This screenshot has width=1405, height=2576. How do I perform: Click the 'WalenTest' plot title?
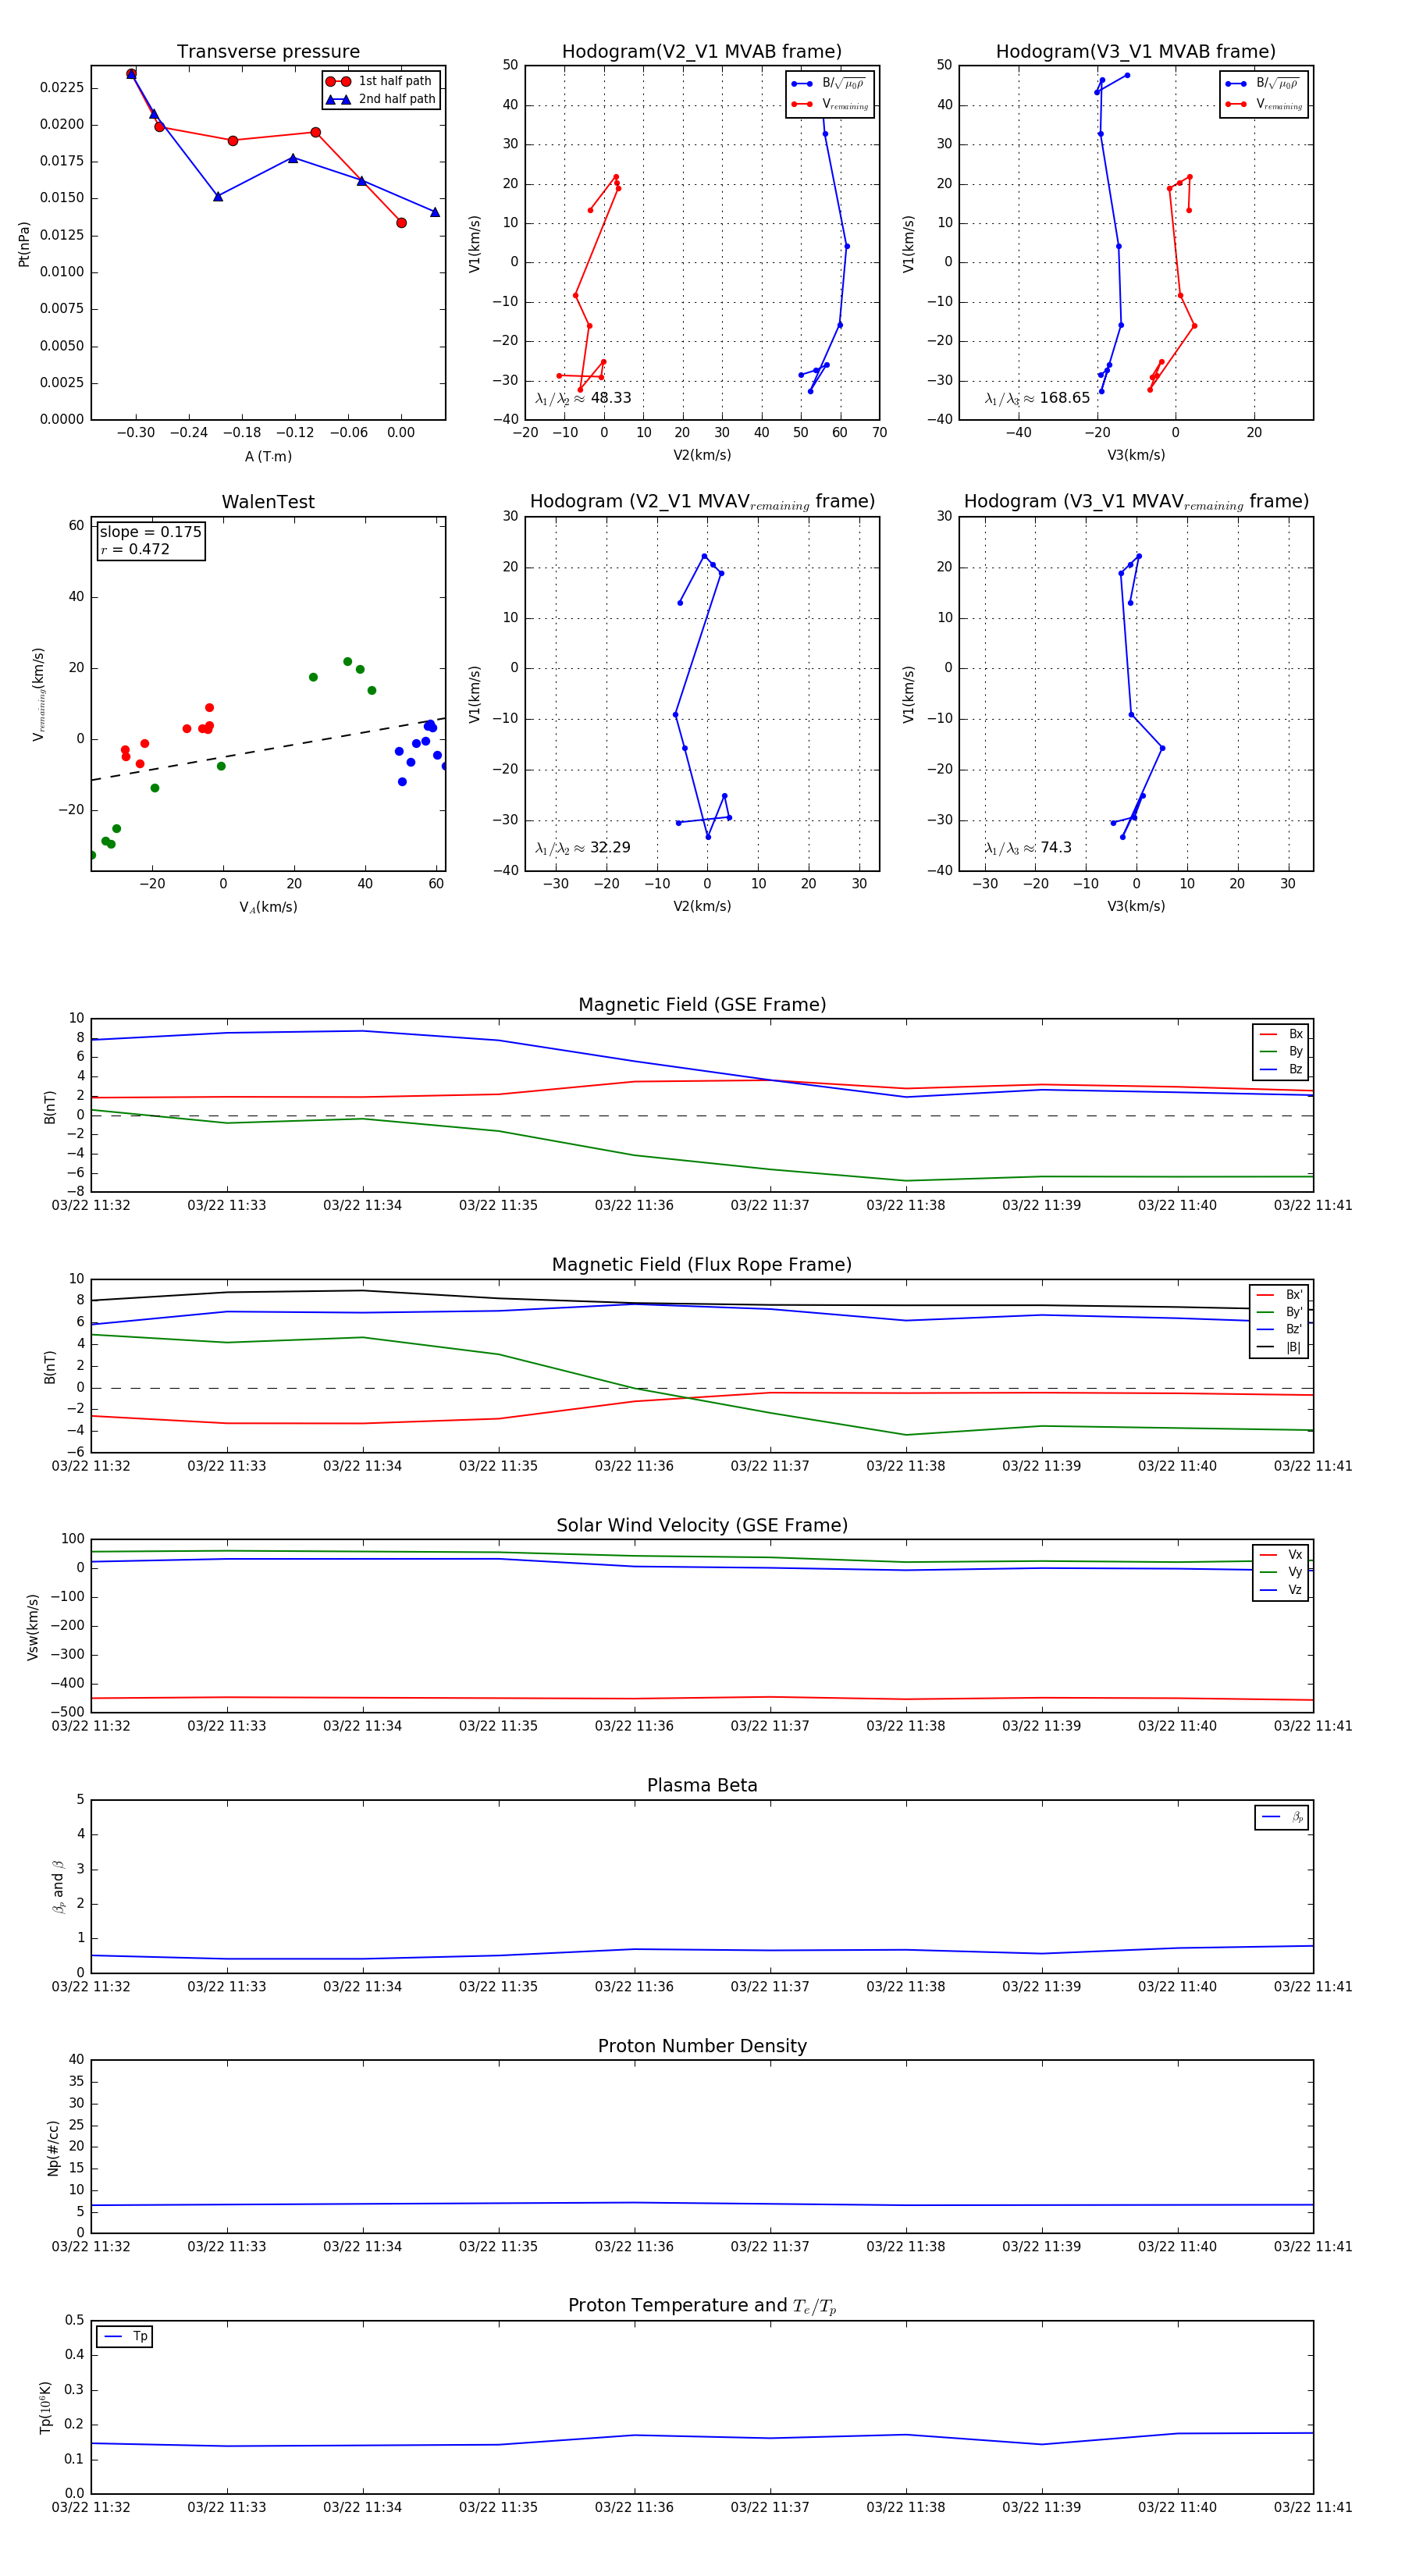(268, 502)
